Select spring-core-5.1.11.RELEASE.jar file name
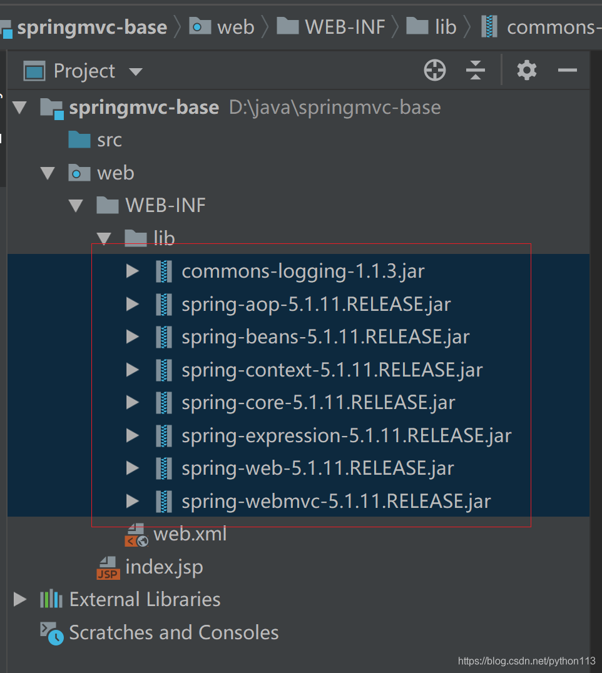Screen dimensions: 602x673 [318, 403]
